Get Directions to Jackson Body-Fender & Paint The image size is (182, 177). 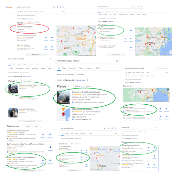tap(131, 47)
